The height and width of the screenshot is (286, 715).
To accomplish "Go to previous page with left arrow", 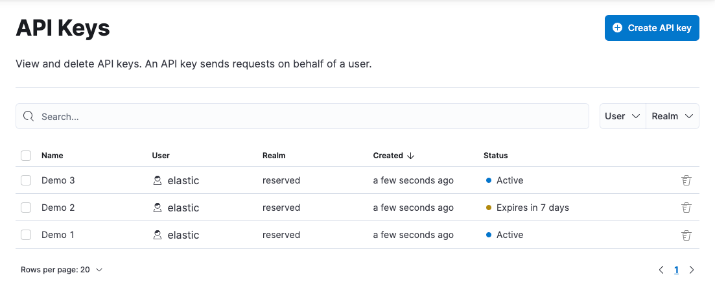I will click(x=661, y=270).
